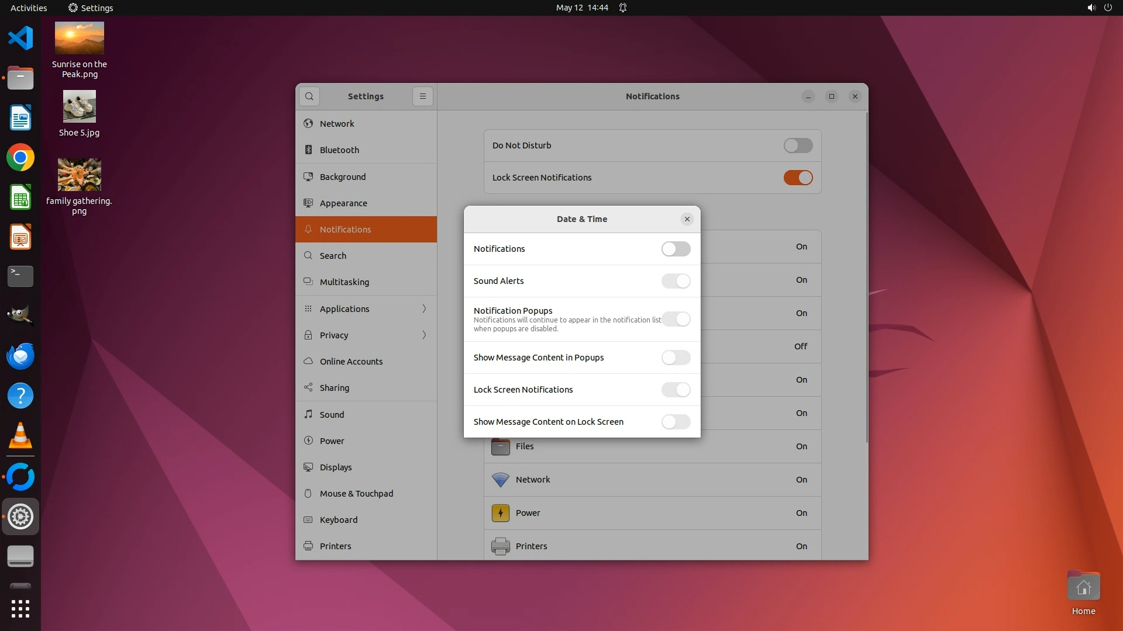The width and height of the screenshot is (1123, 631).
Task: Enable the Notifications switch in Date & Time
Action: point(676,249)
